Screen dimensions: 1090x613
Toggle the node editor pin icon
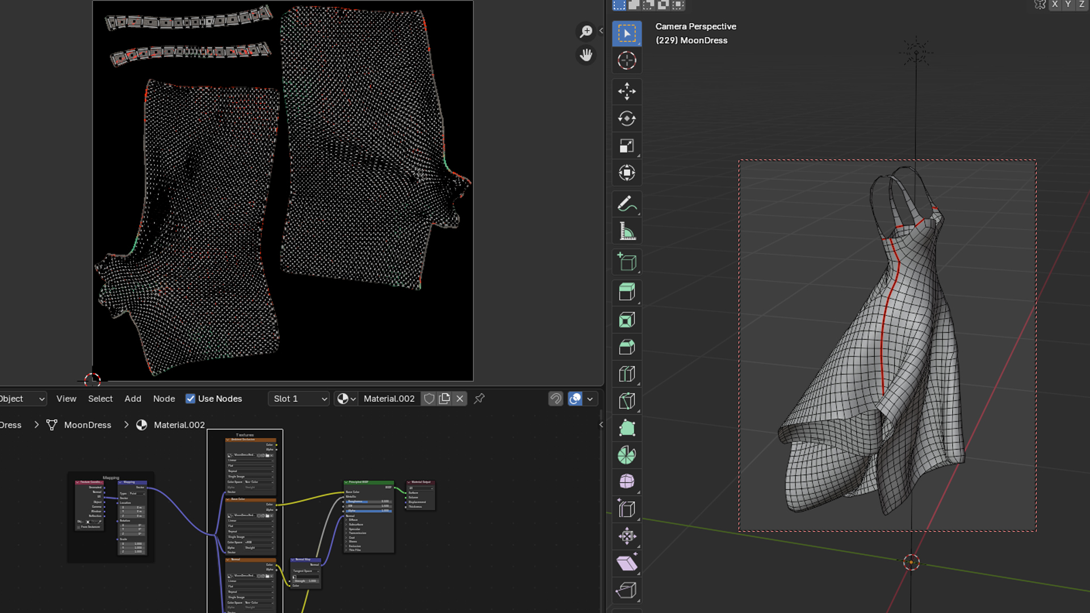point(479,398)
